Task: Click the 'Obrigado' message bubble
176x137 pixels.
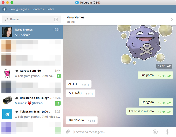Action: point(156,102)
